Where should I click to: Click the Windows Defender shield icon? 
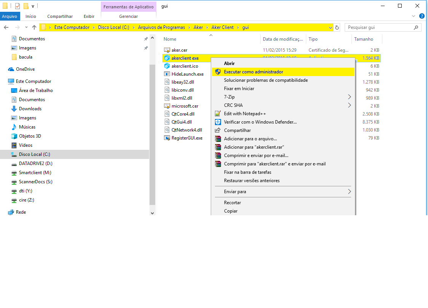coord(218,122)
